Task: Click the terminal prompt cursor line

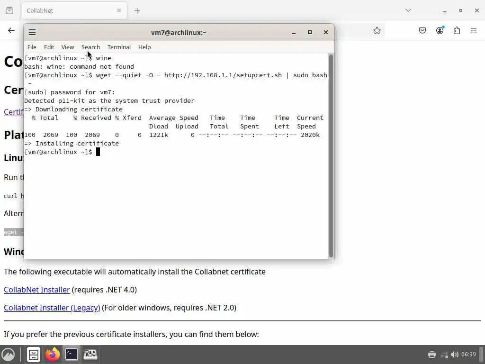Action: [x=62, y=152]
